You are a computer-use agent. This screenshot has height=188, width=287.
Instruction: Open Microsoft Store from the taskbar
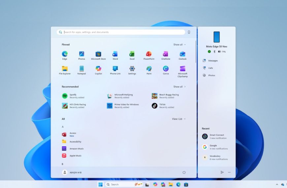click(x=186, y=184)
